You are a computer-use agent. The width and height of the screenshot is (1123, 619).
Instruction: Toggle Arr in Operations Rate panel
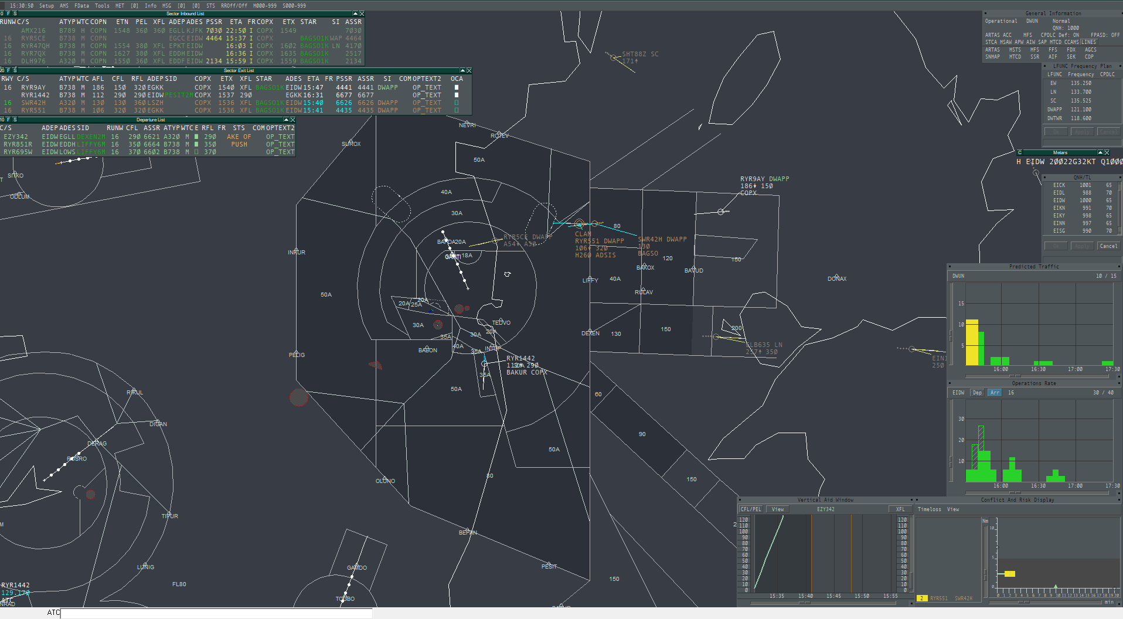pos(995,393)
